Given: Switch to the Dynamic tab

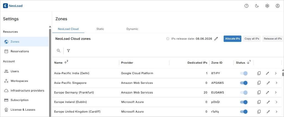Looking at the screenshot, I should pyautogui.click(x=132, y=29).
